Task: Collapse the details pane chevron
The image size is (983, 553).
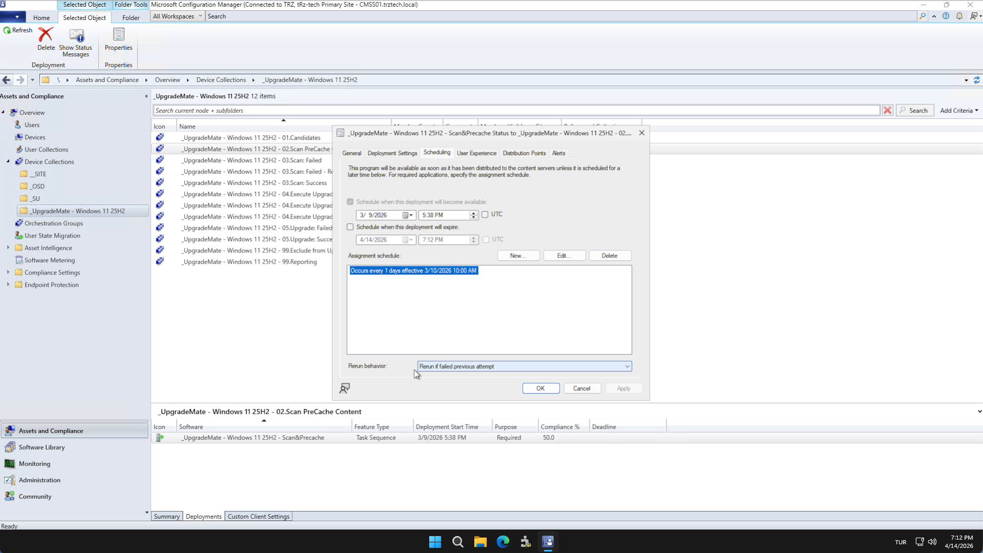Action: (x=979, y=412)
